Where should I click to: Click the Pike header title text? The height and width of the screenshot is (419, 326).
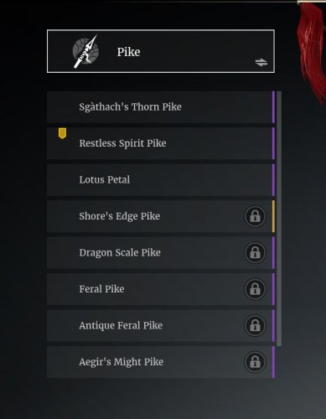point(128,52)
